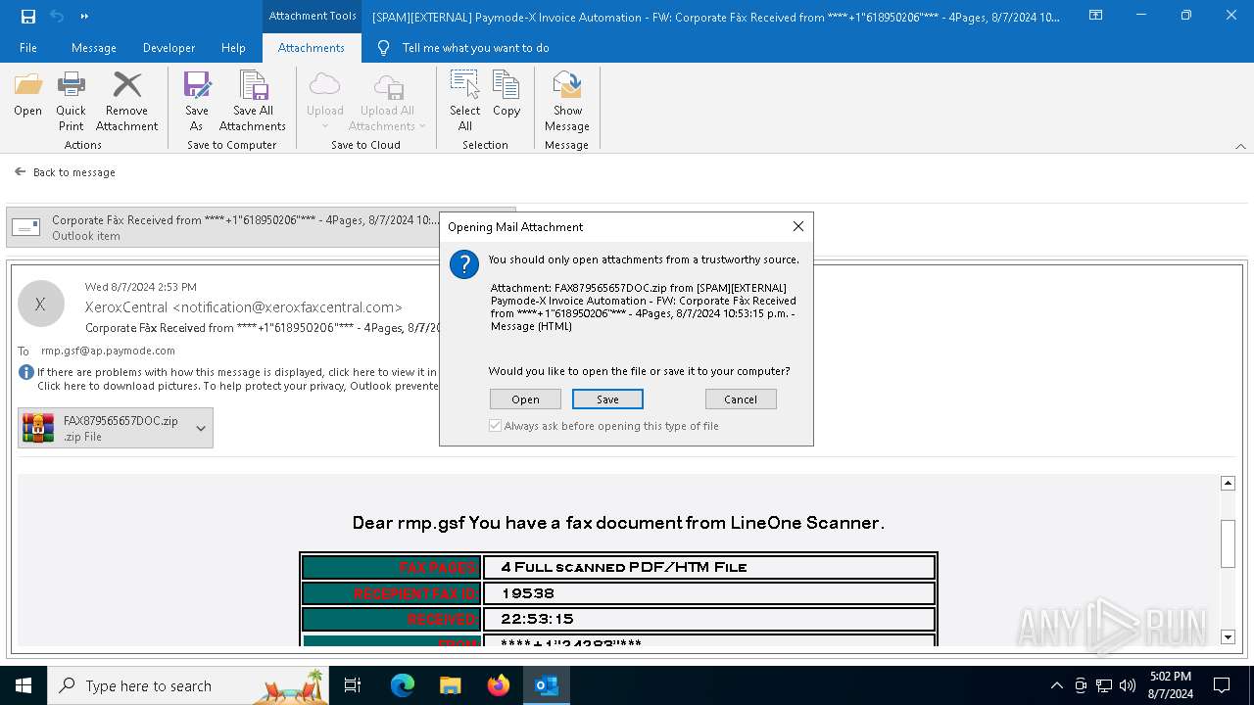Switch to the Developer tab
Screen dimensions: 1254x705
point(169,47)
